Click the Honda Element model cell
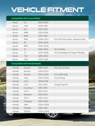This screenshot has height=126, width=95. coord(28,94)
